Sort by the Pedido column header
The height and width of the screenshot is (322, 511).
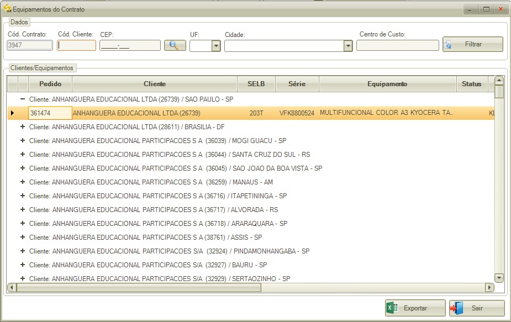coord(50,84)
